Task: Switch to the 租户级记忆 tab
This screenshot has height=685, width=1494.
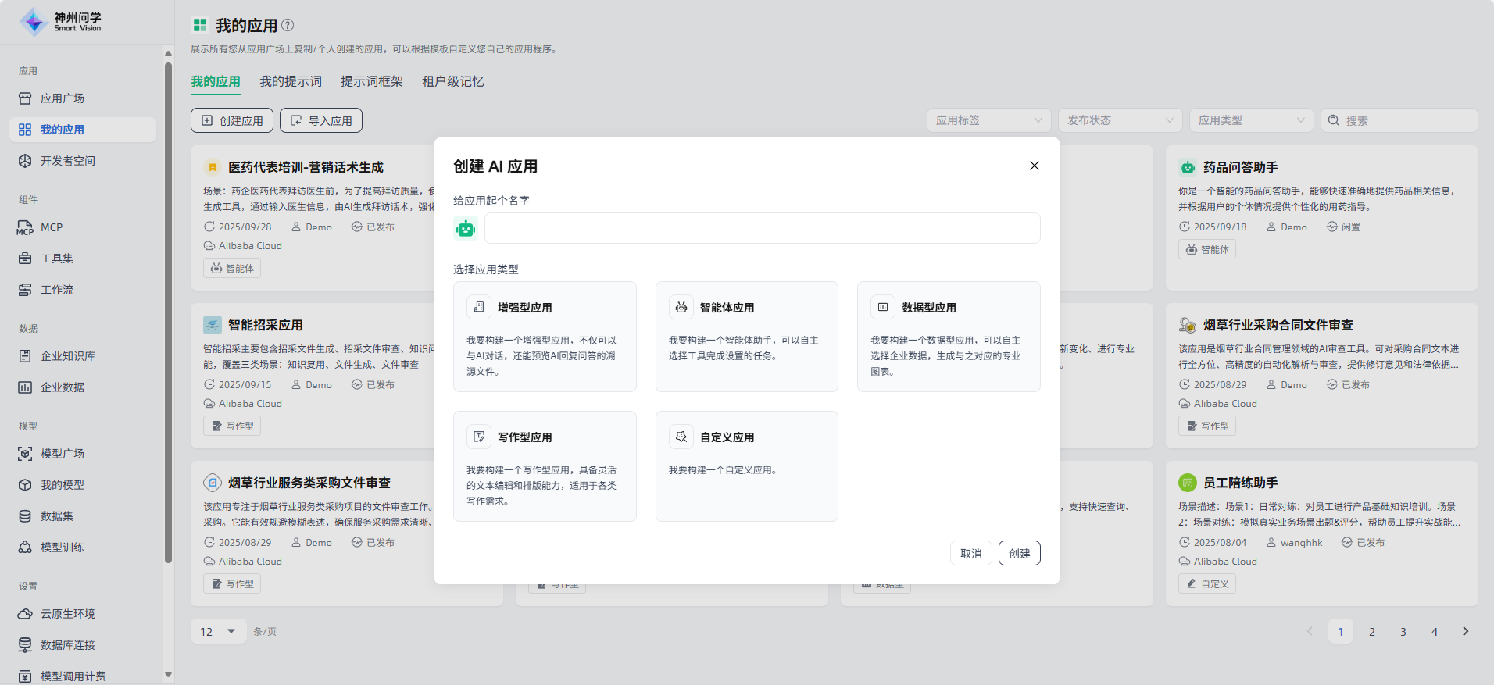Action: click(x=452, y=81)
